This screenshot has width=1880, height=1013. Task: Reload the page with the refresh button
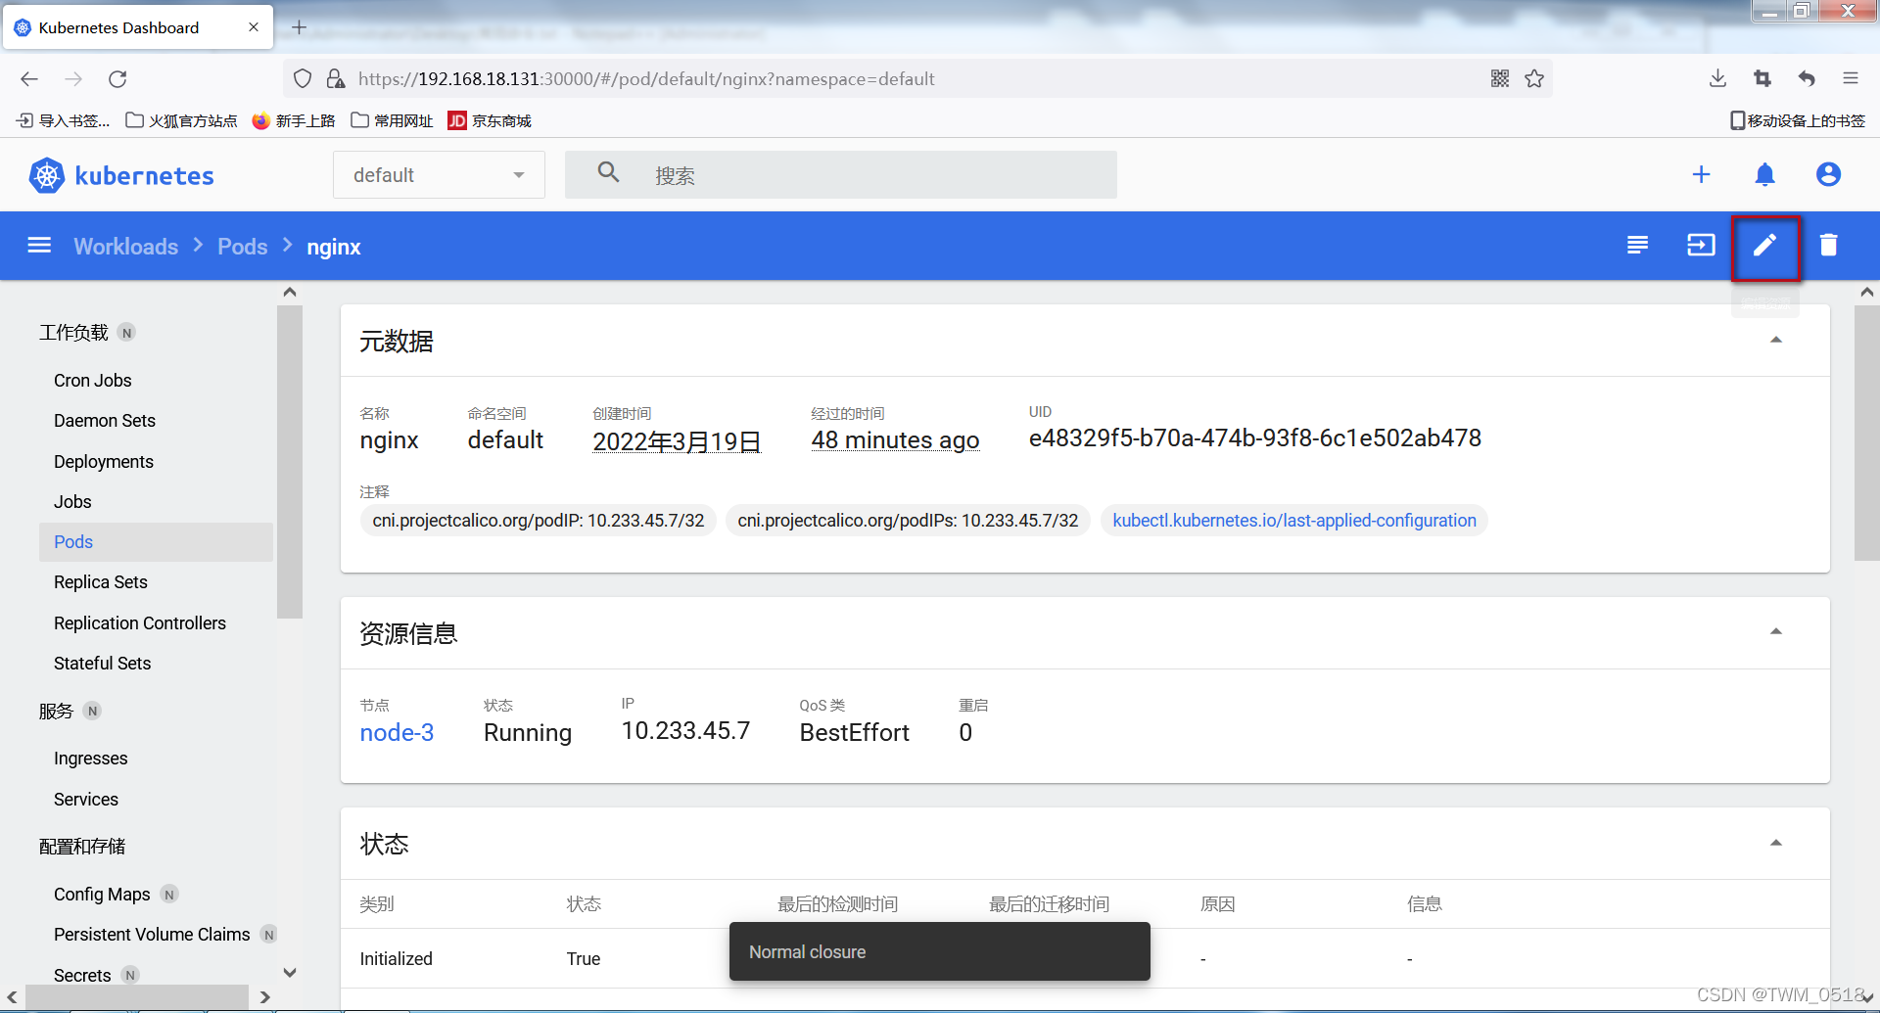pos(117,79)
